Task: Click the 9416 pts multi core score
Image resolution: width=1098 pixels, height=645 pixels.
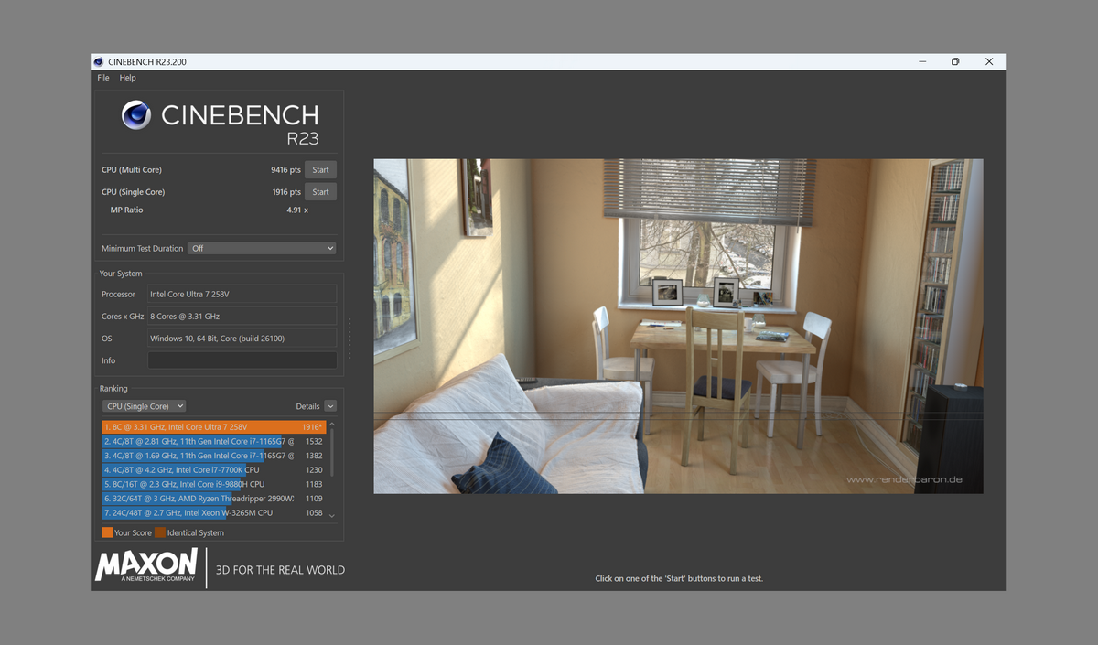Action: point(285,169)
